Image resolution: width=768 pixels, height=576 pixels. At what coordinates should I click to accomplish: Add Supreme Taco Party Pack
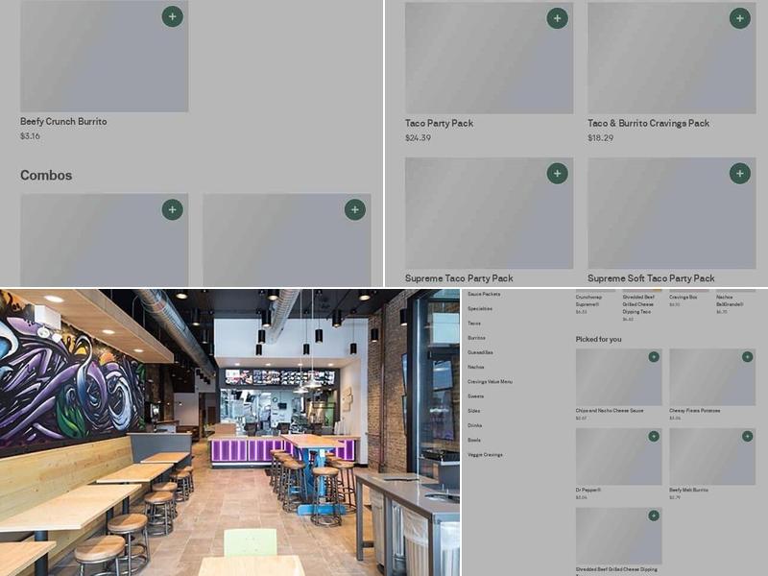(557, 174)
